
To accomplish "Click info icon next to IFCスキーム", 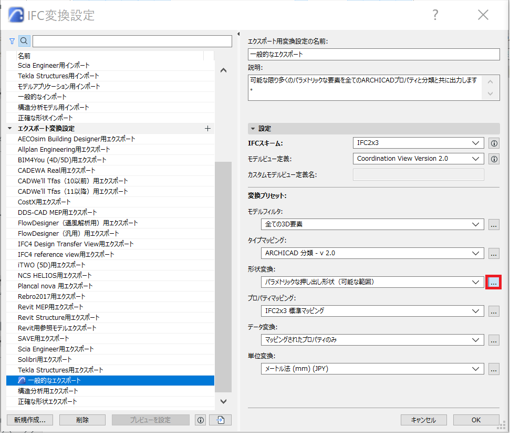I will pos(494,143).
